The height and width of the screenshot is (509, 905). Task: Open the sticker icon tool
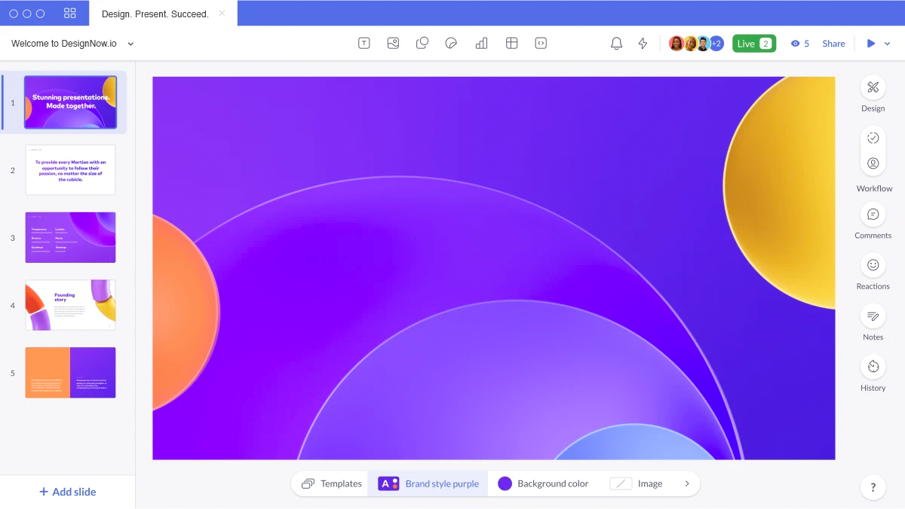point(452,44)
